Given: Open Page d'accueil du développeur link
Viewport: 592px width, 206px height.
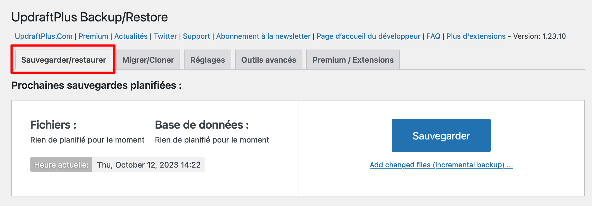Looking at the screenshot, I should [x=368, y=36].
